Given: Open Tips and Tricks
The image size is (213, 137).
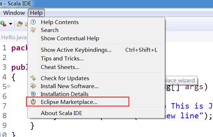Looking at the screenshot, I should (96, 58).
